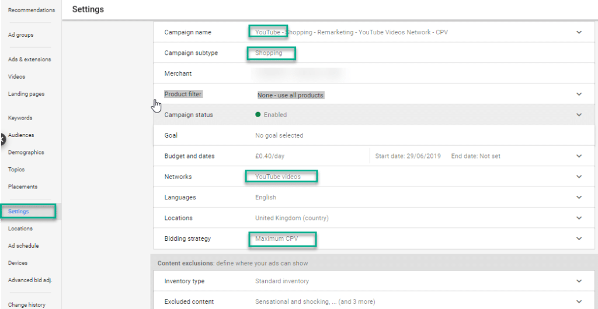Image resolution: width=598 pixels, height=309 pixels.
Task: Go to Placements page
Action: coord(23,187)
